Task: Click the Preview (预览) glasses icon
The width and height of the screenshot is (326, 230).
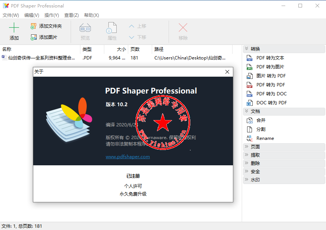Action: click(85, 28)
